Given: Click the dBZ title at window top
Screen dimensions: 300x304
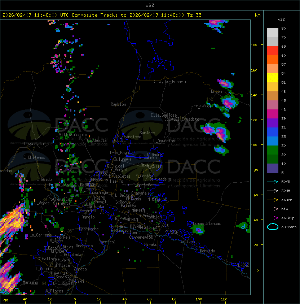Looking at the screenshot, I should [x=150, y=5].
